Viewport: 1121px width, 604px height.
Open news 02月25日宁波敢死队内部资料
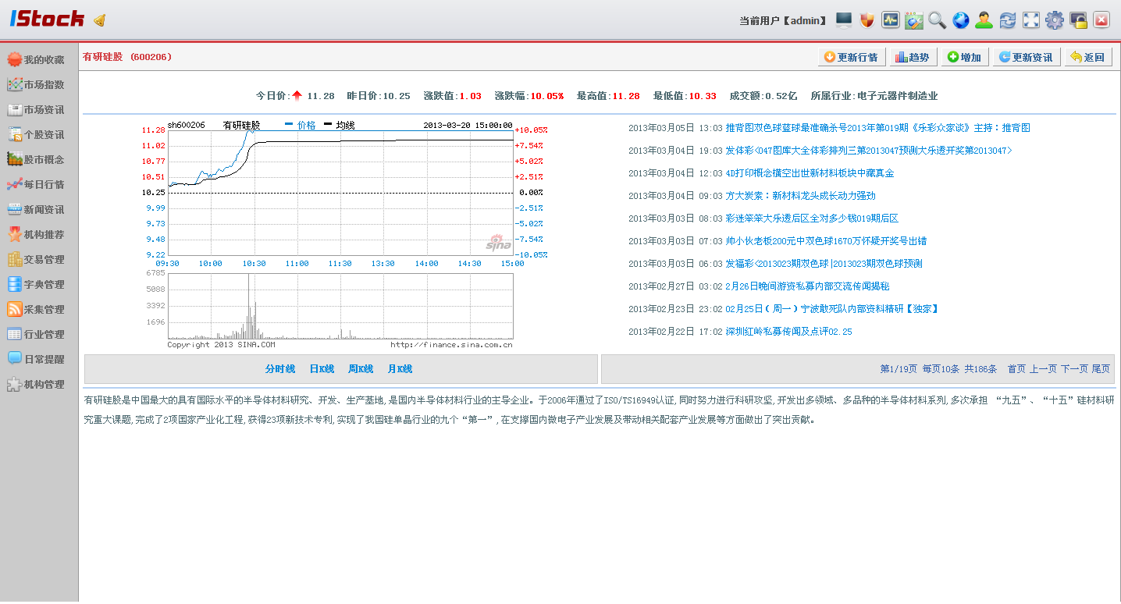tap(832, 309)
